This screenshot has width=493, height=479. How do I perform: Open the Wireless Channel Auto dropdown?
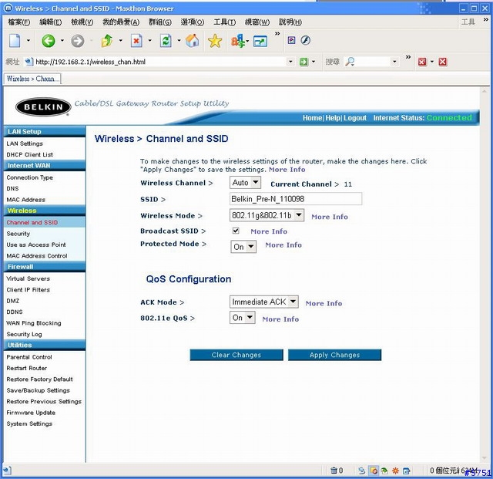(245, 182)
